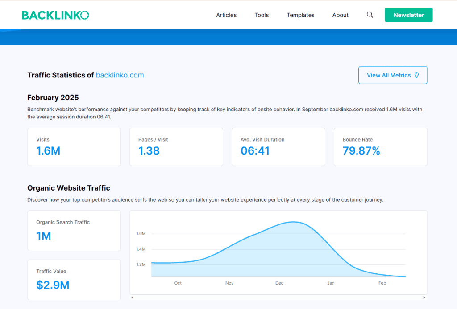Screen dimensions: 457x309
Task: Select the Bounce Rate 79.87% value
Action: pos(361,151)
